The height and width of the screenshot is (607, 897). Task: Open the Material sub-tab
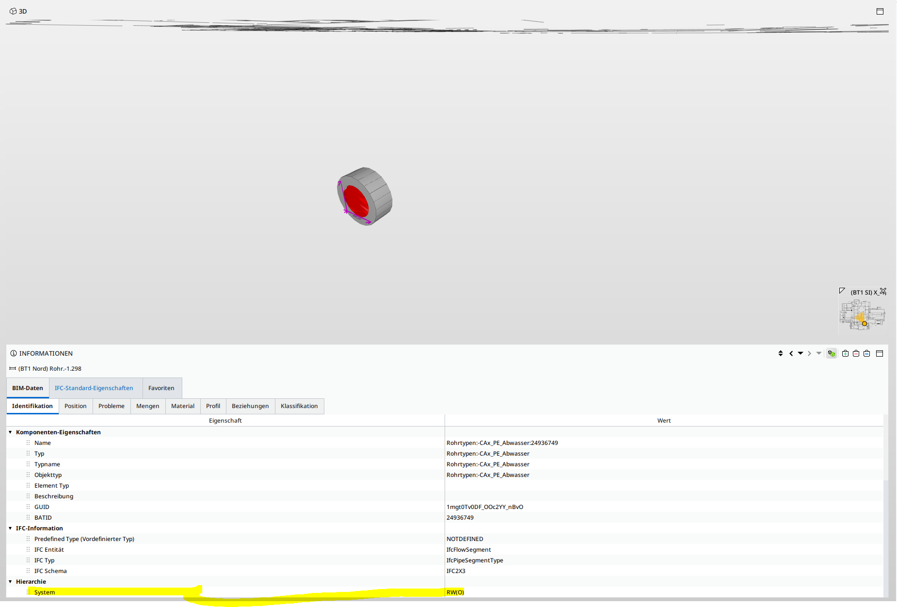coord(183,406)
